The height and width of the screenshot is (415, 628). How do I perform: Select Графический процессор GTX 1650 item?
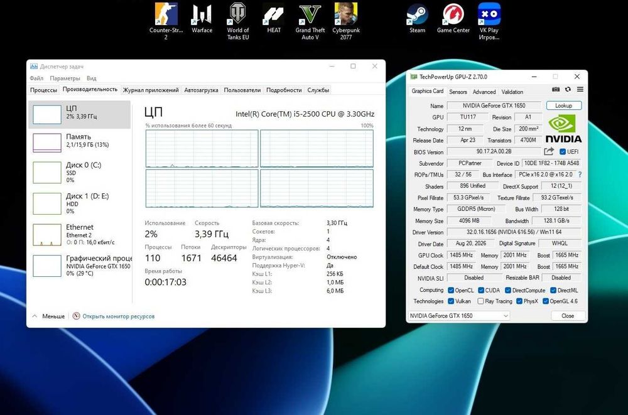click(x=80, y=266)
